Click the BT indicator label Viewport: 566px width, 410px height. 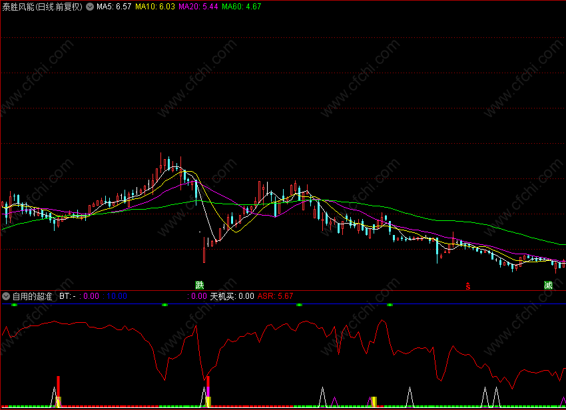point(67,296)
